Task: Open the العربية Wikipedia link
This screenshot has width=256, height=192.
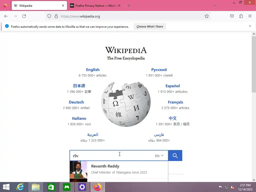Action: click(92, 135)
